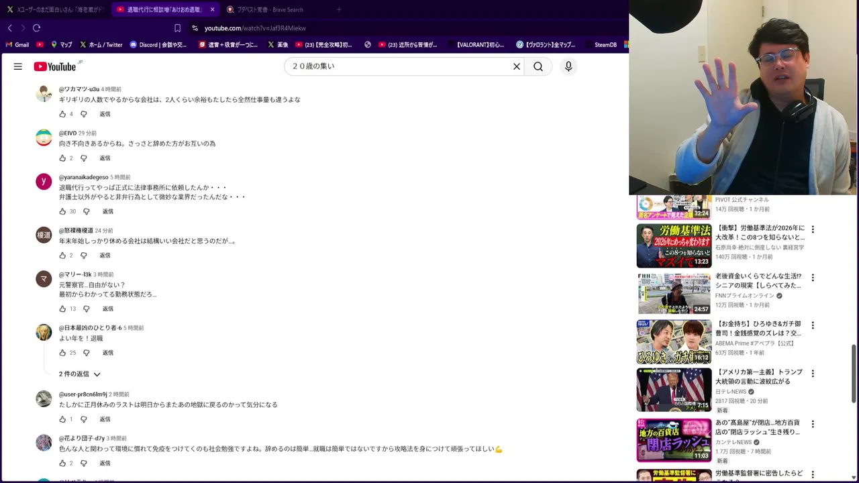Open the マップ bookmark
This screenshot has width=859, height=483.
61,45
